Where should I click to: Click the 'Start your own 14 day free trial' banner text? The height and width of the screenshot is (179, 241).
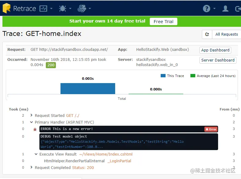click(x=107, y=21)
